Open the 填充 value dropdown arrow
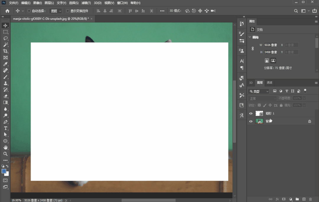319x202 pixels. pyautogui.click(x=304, y=105)
